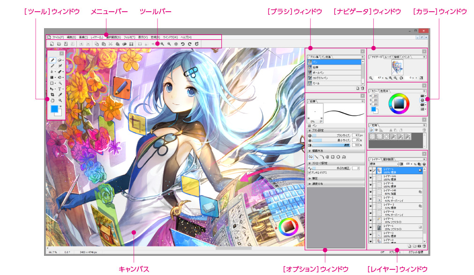Switch to the ルーペ tab in the navigator window
Image resolution: width=474 pixels, height=275 pixels.
pyautogui.click(x=388, y=57)
